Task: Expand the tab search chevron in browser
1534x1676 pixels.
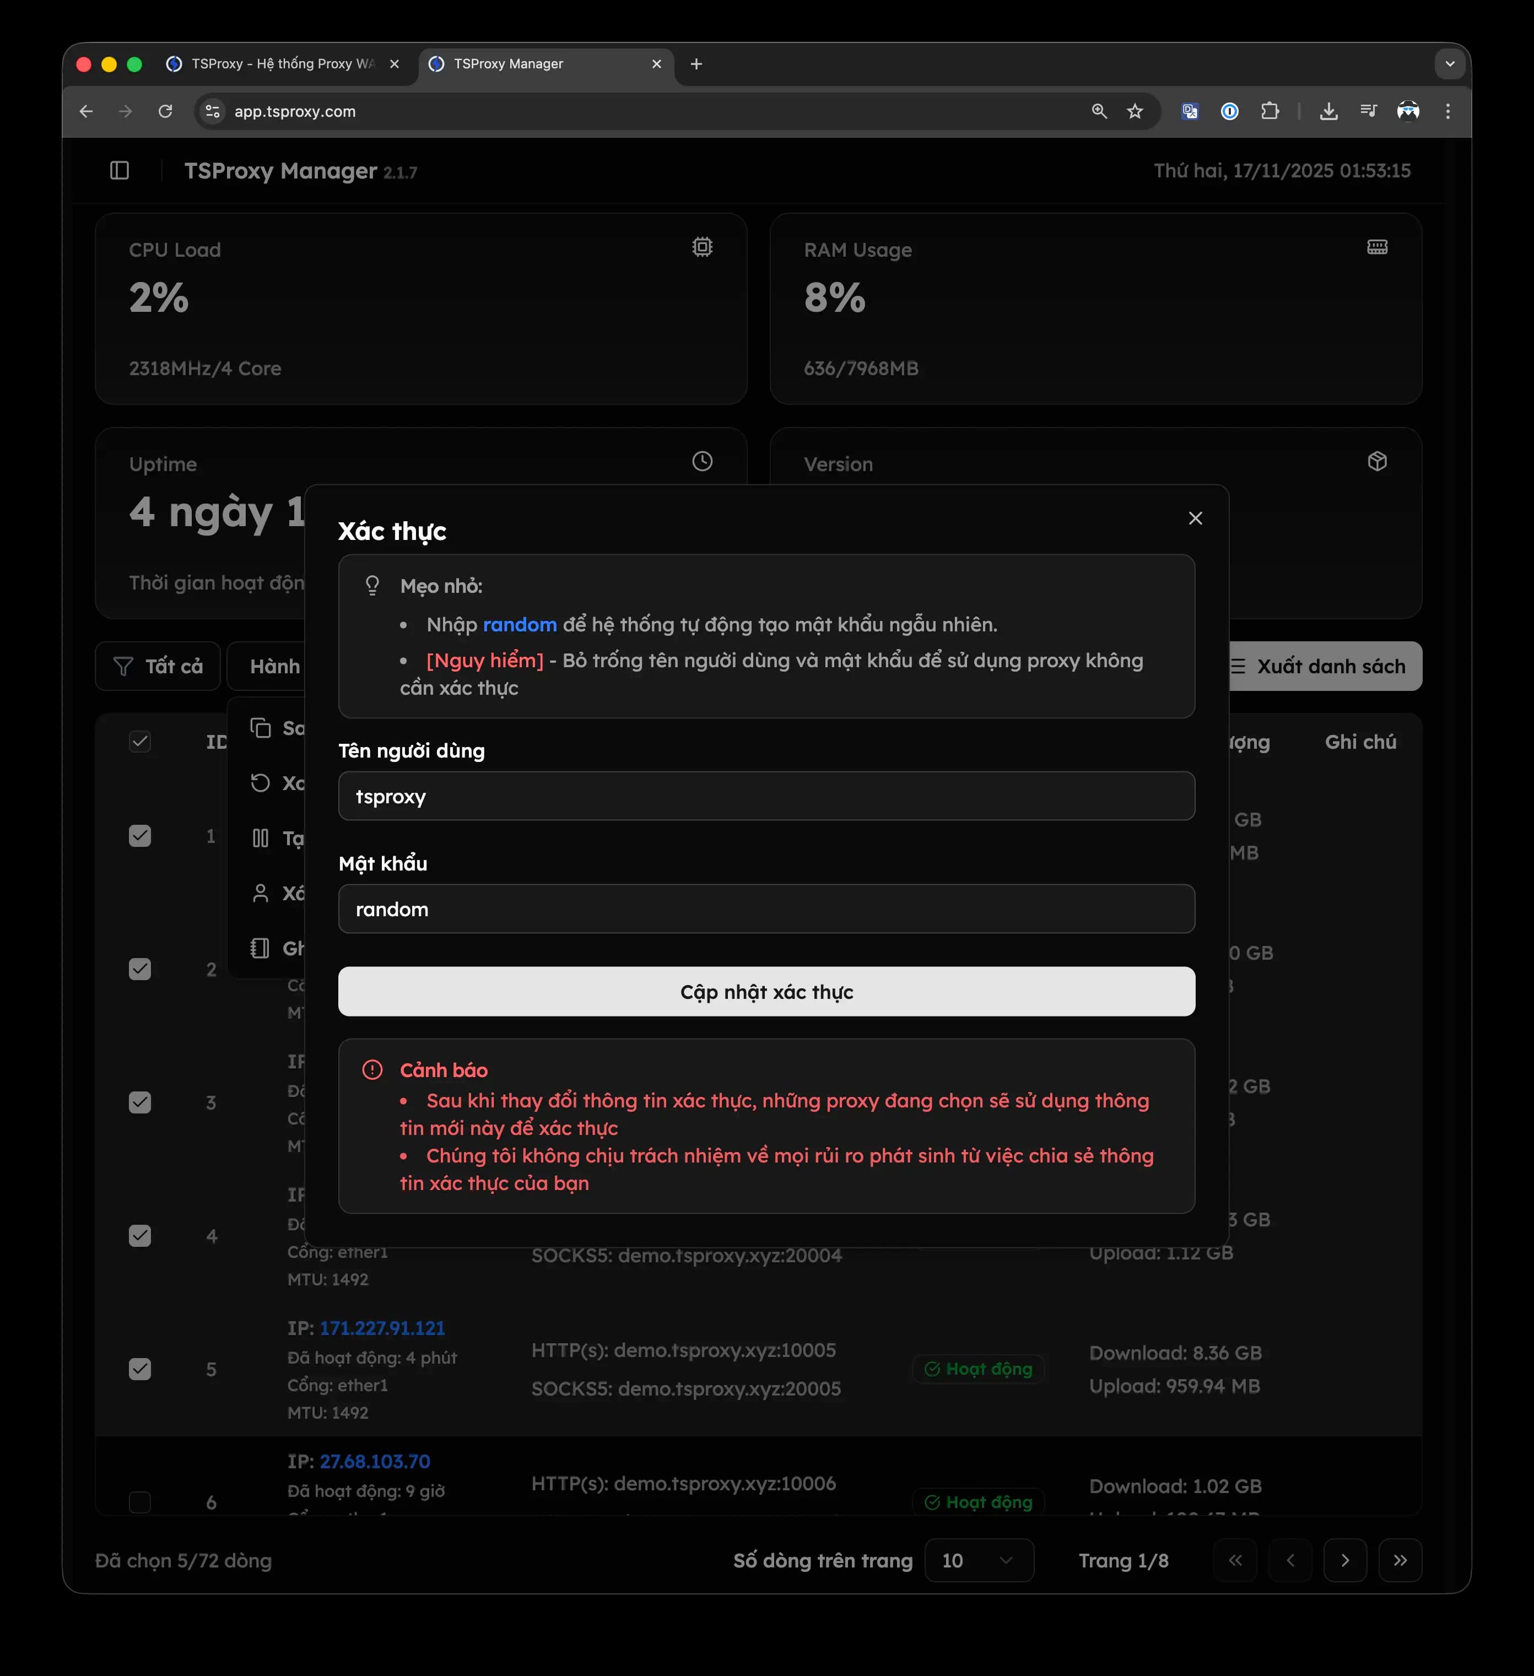Action: tap(1450, 64)
